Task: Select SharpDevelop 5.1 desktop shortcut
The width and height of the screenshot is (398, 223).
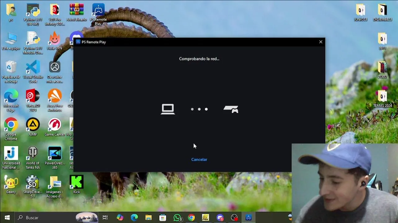Action: point(33,187)
